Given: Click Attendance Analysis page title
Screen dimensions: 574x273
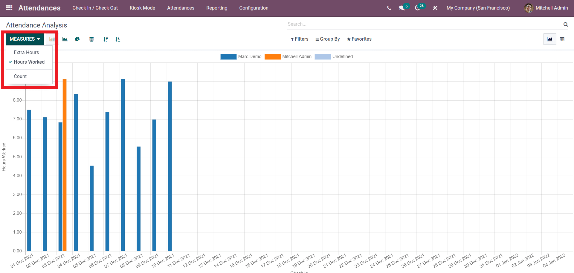Looking at the screenshot, I should click(36, 25).
